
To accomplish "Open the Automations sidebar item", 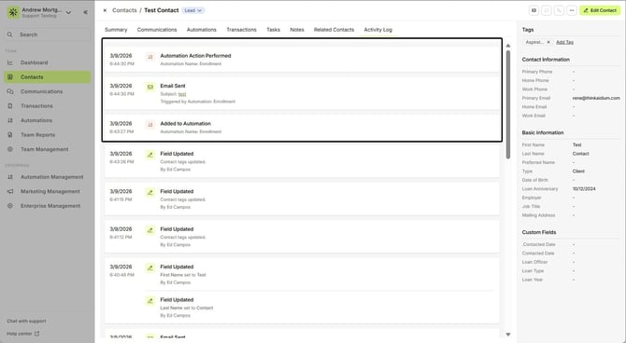I will point(47,120).
